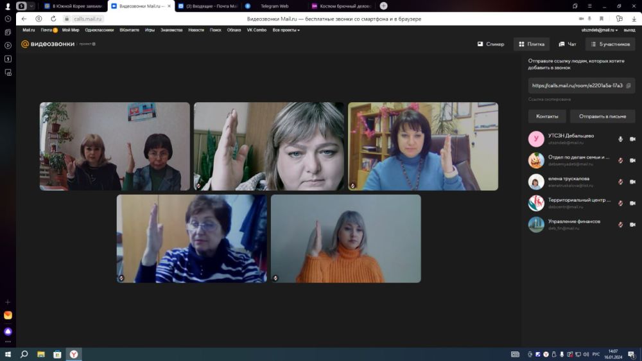Click camera permission icon in address bar
642x361 pixels.
[581, 19]
